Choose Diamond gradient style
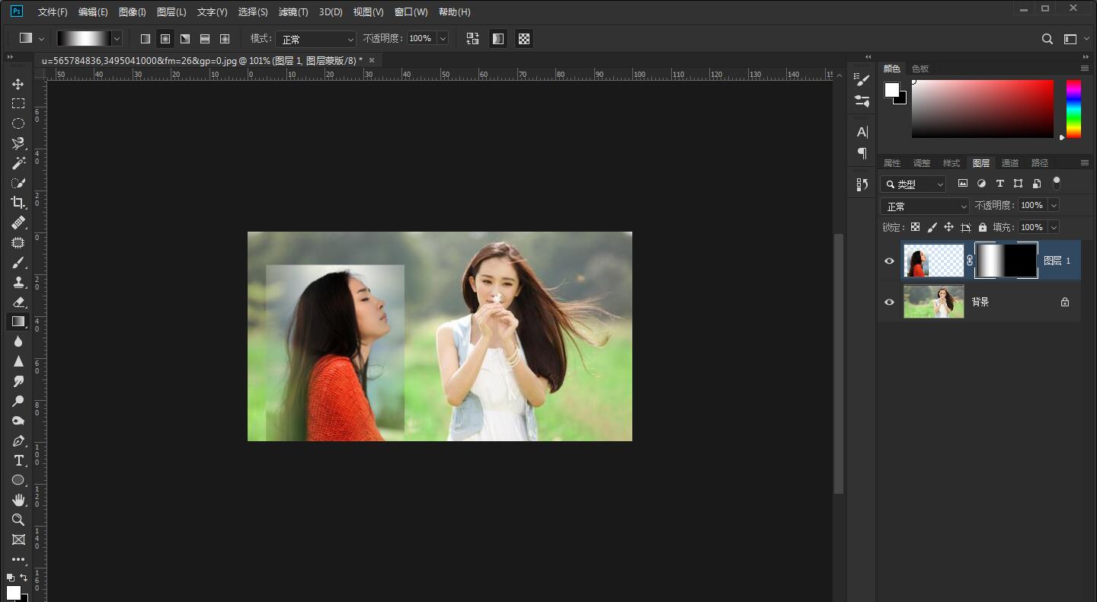The width and height of the screenshot is (1097, 602). (225, 39)
